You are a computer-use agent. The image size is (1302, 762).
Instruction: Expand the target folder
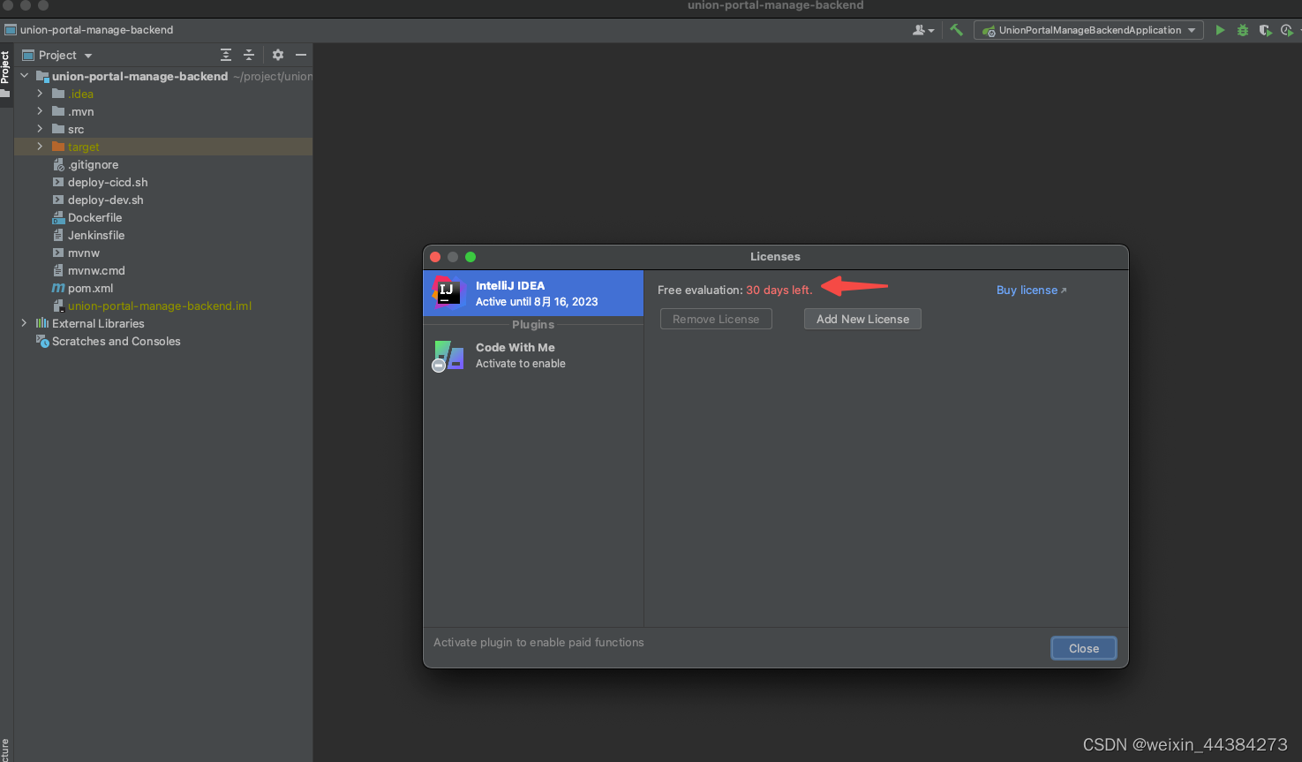click(x=40, y=147)
